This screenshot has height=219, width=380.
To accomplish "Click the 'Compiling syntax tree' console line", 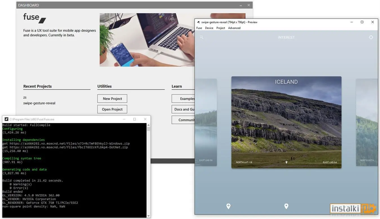I will coord(22,158).
